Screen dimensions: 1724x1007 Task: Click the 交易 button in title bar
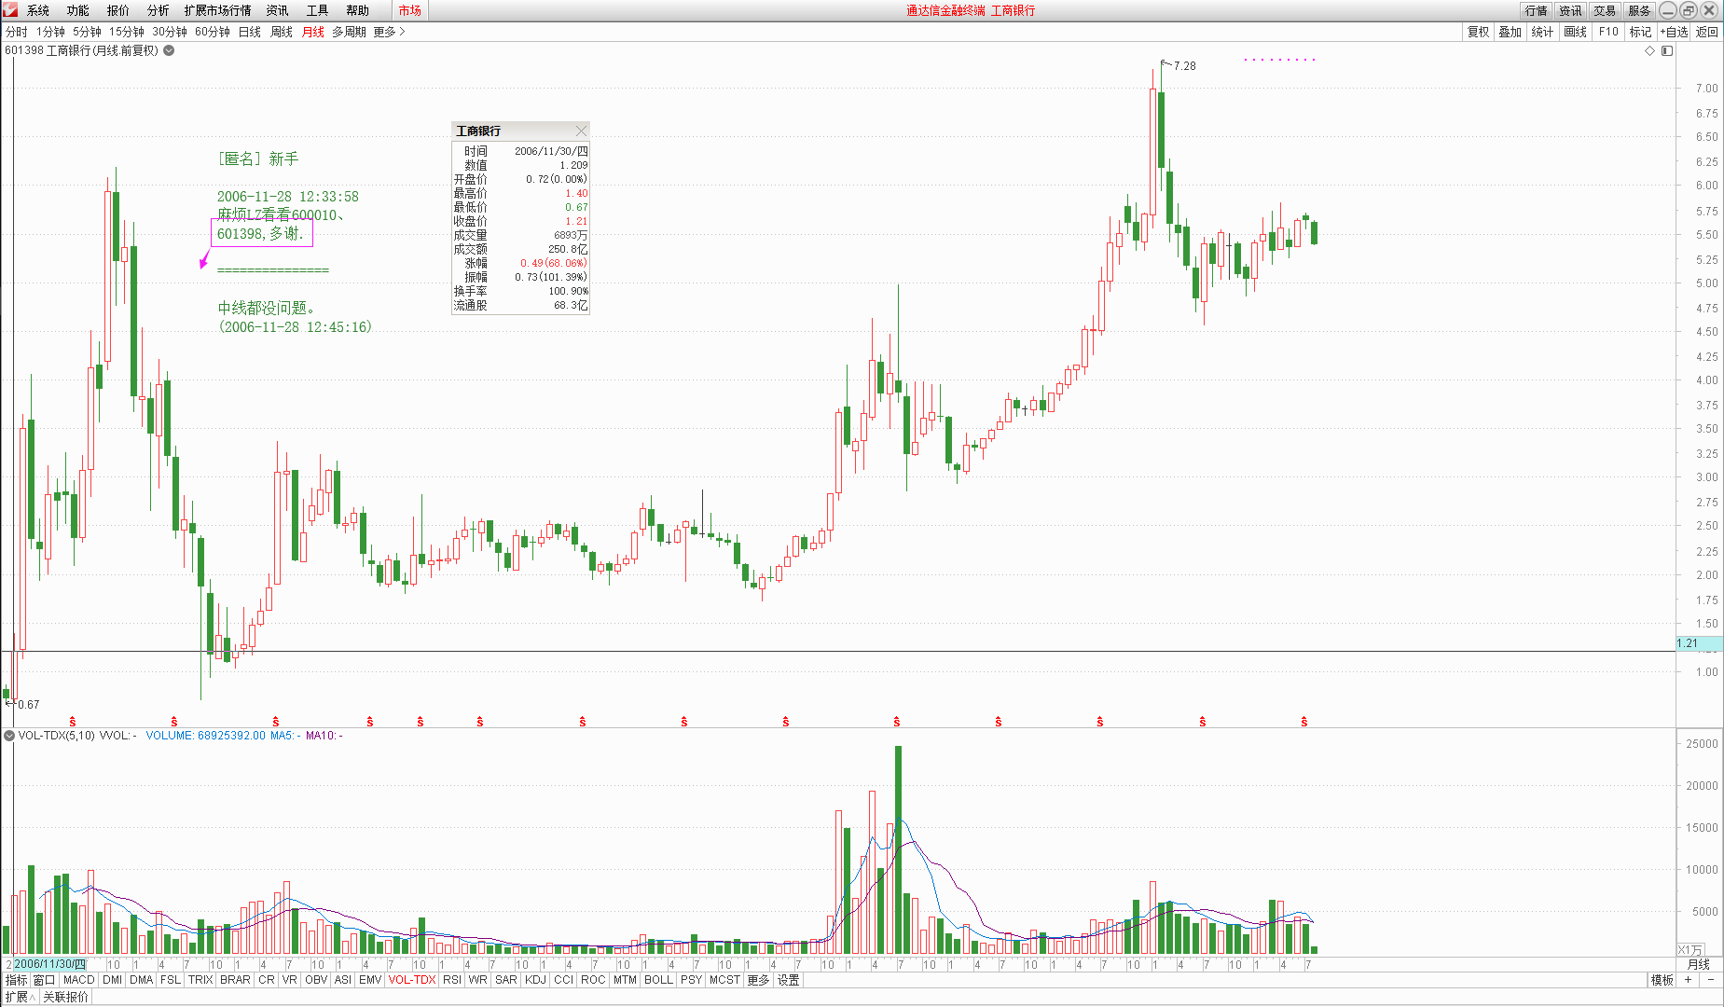(x=1604, y=10)
